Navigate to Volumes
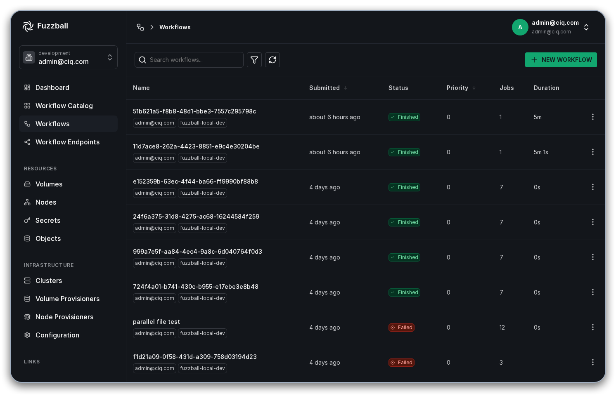Screen dimensions: 616x396 click(x=68, y=184)
